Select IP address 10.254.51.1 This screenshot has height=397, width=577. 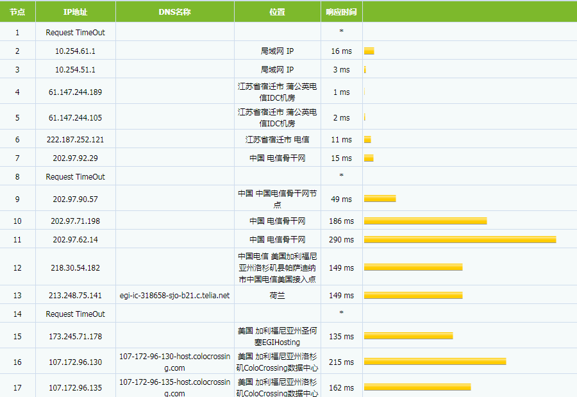(75, 70)
